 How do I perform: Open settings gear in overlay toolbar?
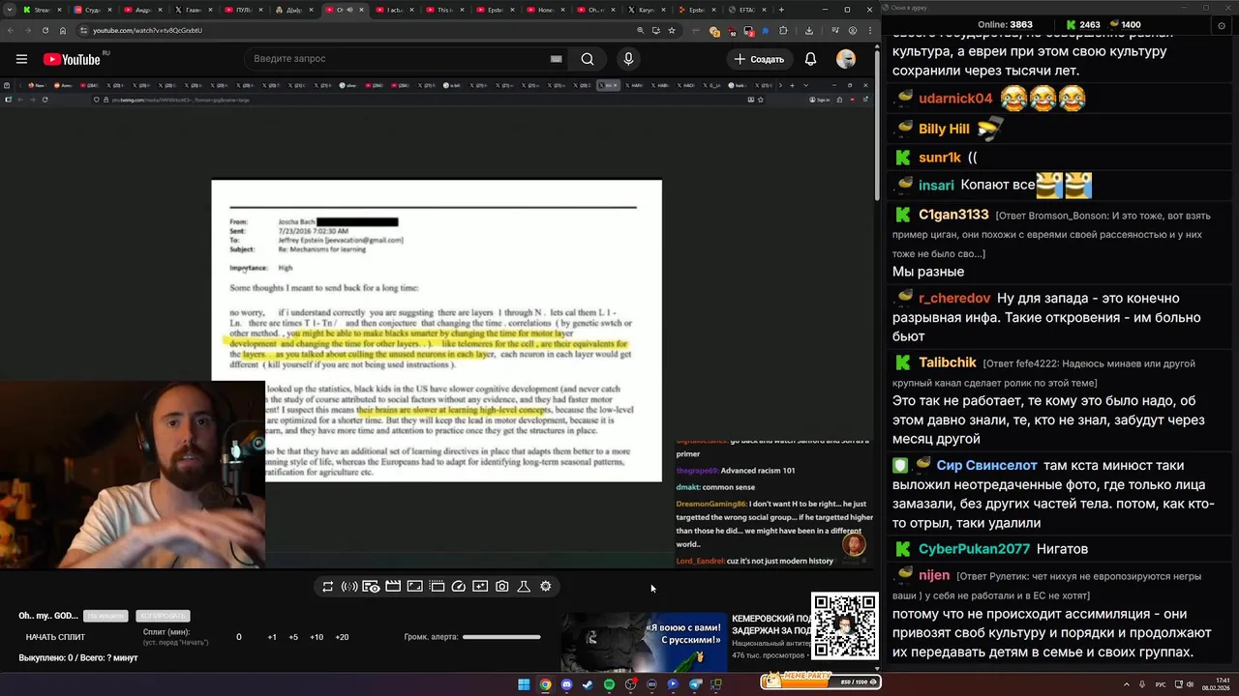[x=546, y=587]
